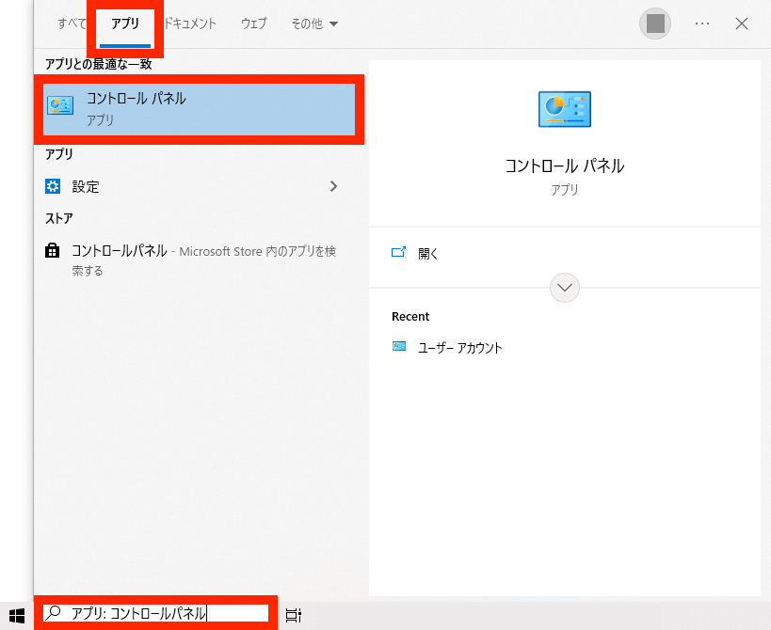Select the アプリ search tab
The height and width of the screenshot is (630, 771).
(125, 24)
